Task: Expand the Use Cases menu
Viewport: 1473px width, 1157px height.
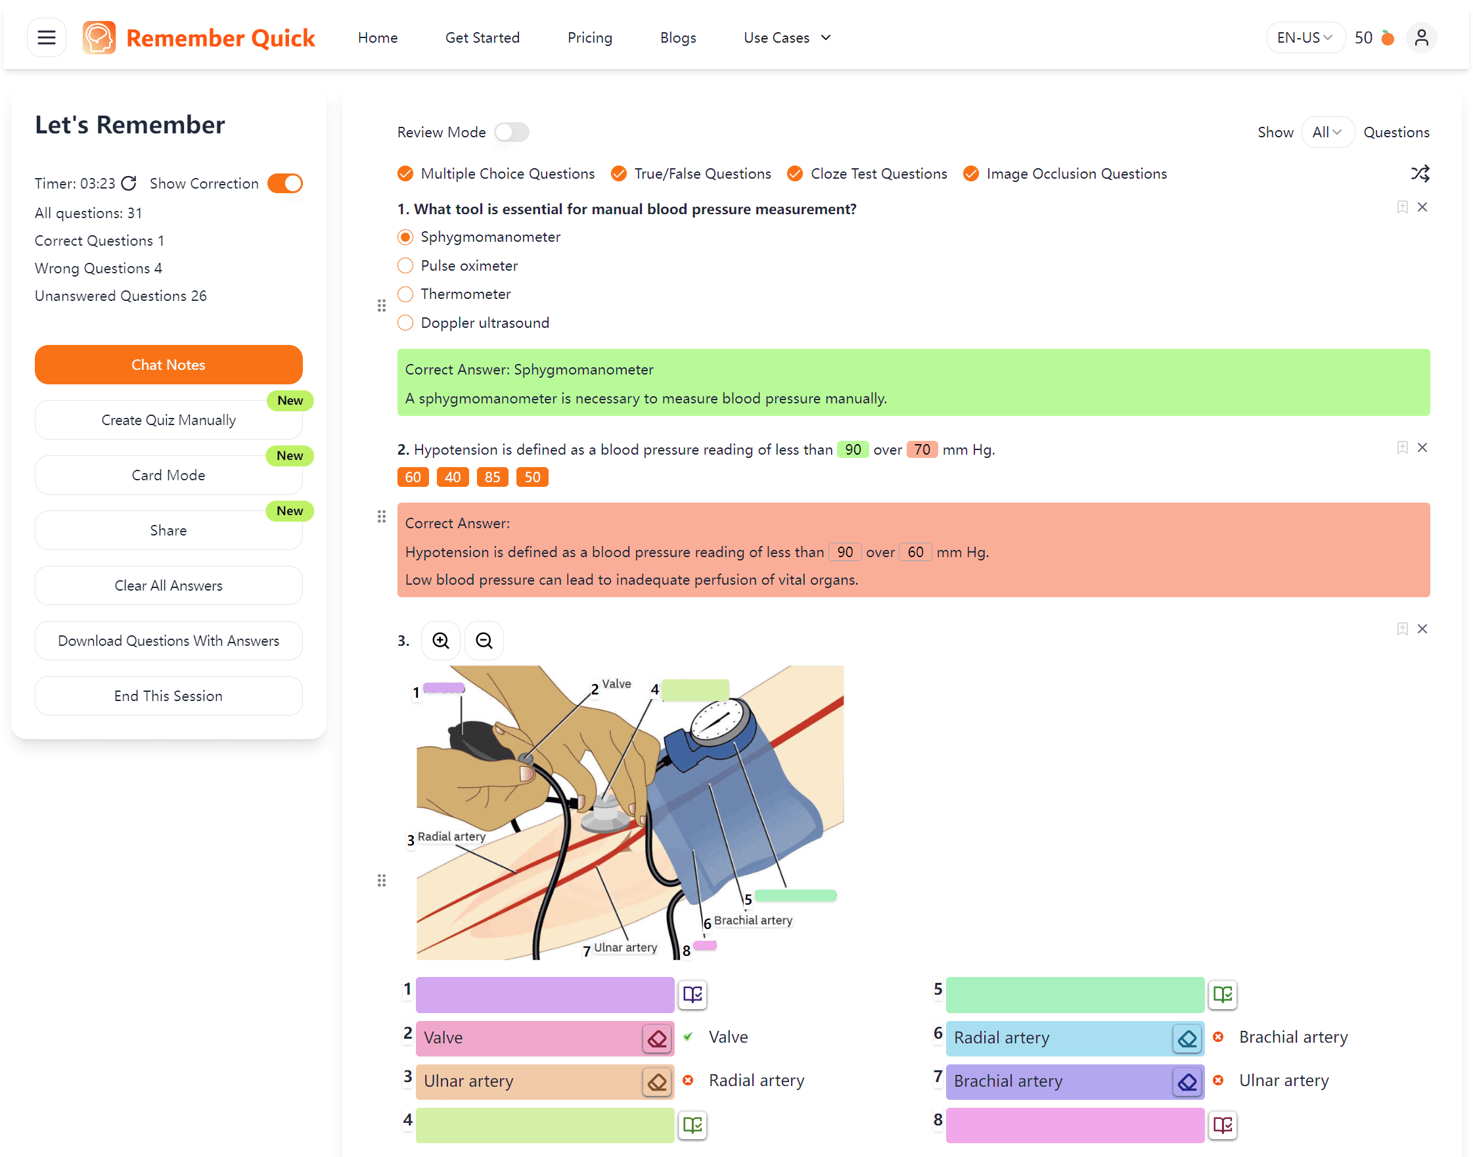Action: point(786,37)
